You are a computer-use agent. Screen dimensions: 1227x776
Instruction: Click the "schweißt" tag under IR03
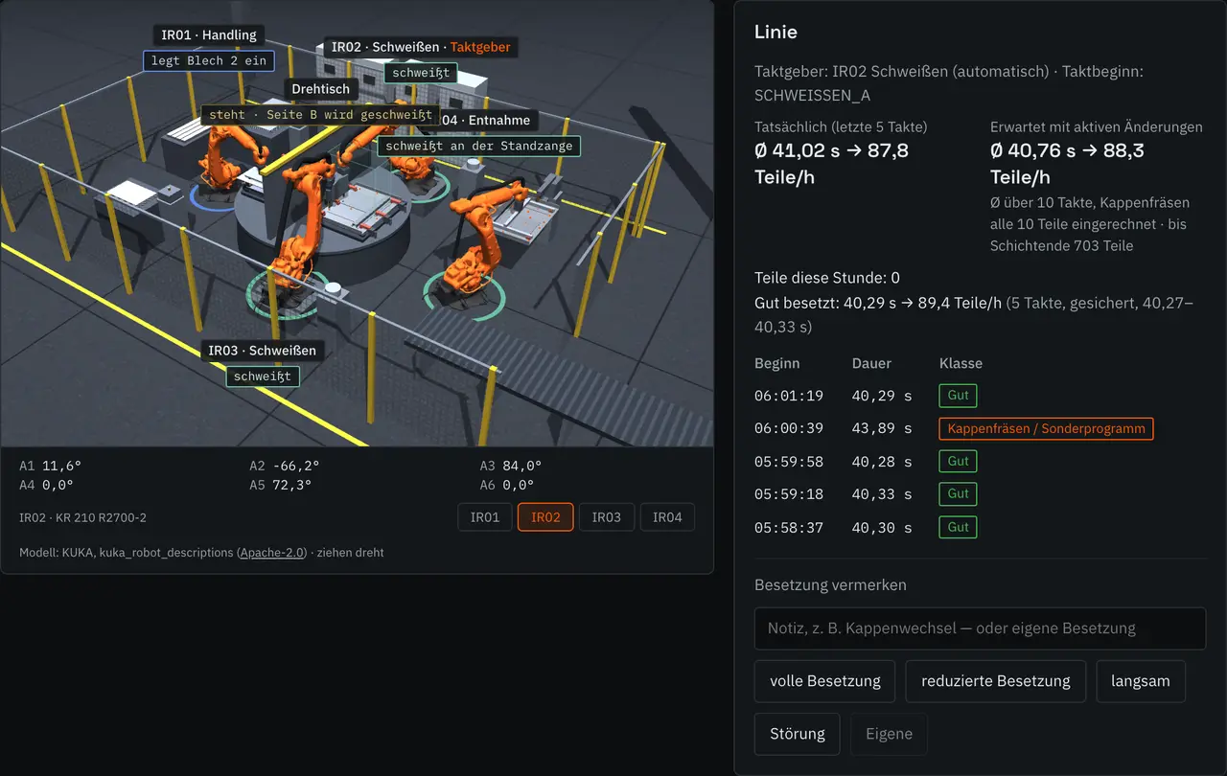tap(263, 377)
